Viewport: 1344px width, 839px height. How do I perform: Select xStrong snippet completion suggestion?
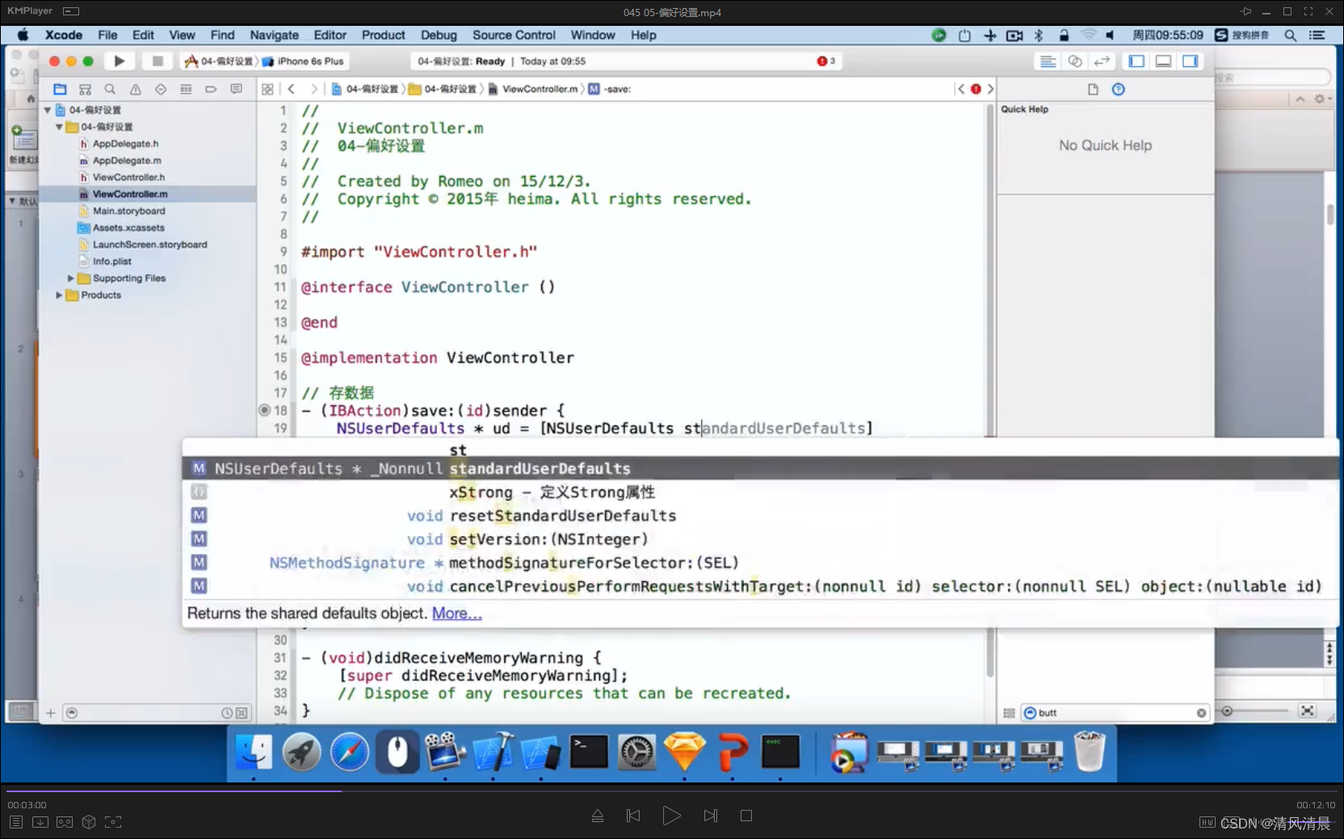(760, 492)
